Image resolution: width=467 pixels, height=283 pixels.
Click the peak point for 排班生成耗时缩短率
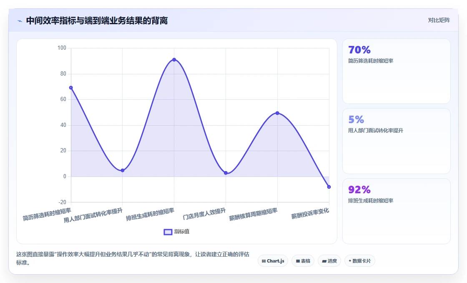pos(174,60)
